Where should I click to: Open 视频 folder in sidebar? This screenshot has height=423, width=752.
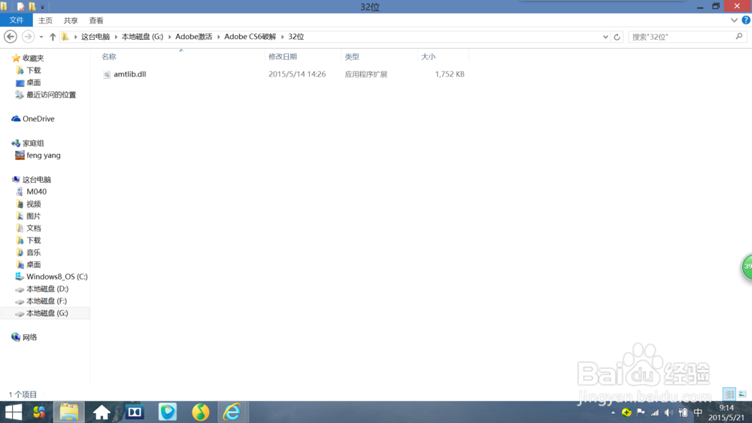(x=33, y=204)
